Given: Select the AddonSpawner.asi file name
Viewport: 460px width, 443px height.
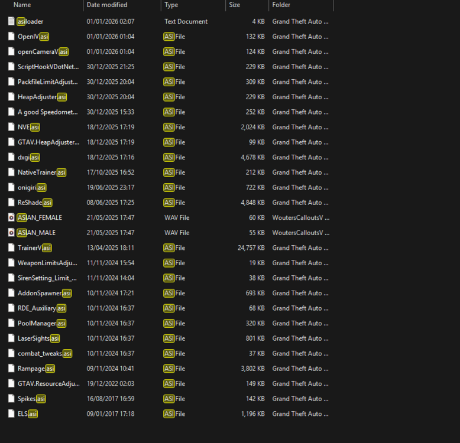Looking at the screenshot, I should tap(44, 294).
